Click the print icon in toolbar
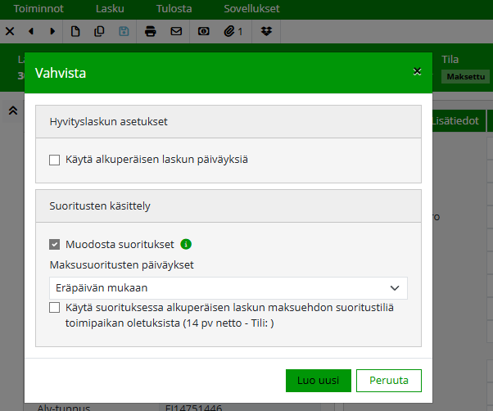This screenshot has width=493, height=411. click(150, 31)
